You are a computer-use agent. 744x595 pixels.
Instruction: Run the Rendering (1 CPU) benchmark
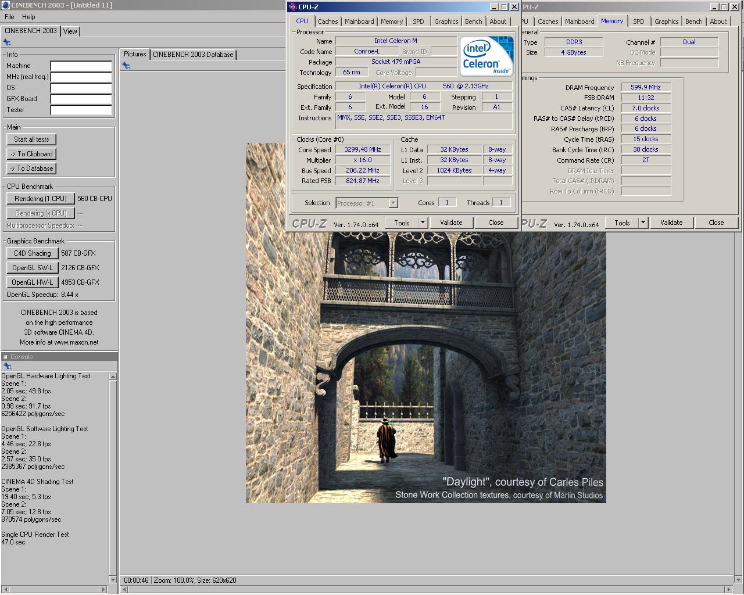[41, 199]
